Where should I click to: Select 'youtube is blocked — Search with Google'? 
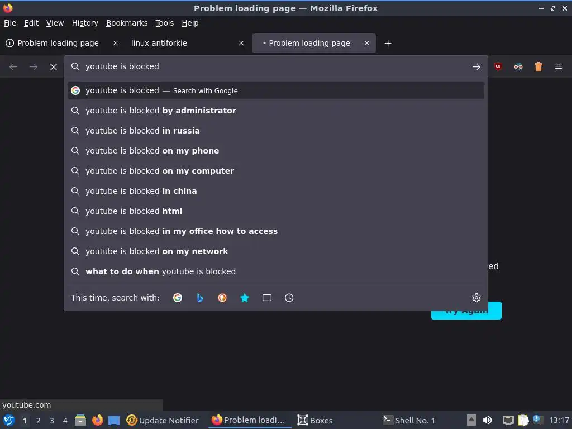[x=276, y=90]
